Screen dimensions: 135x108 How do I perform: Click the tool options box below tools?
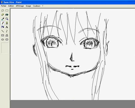(x=5, y=48)
